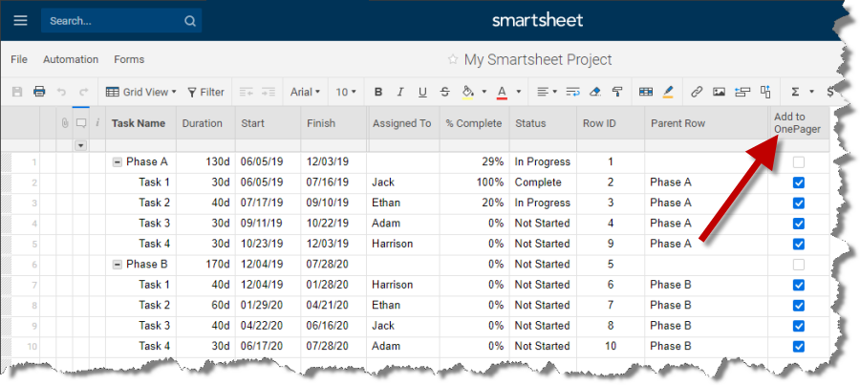This screenshot has height=385, width=860.
Task: Click the Format Painter icon
Action: (617, 92)
